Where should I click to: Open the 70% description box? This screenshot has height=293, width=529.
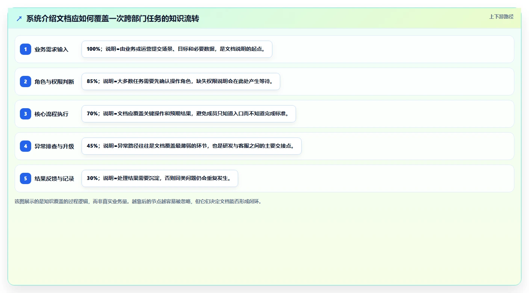click(x=189, y=114)
